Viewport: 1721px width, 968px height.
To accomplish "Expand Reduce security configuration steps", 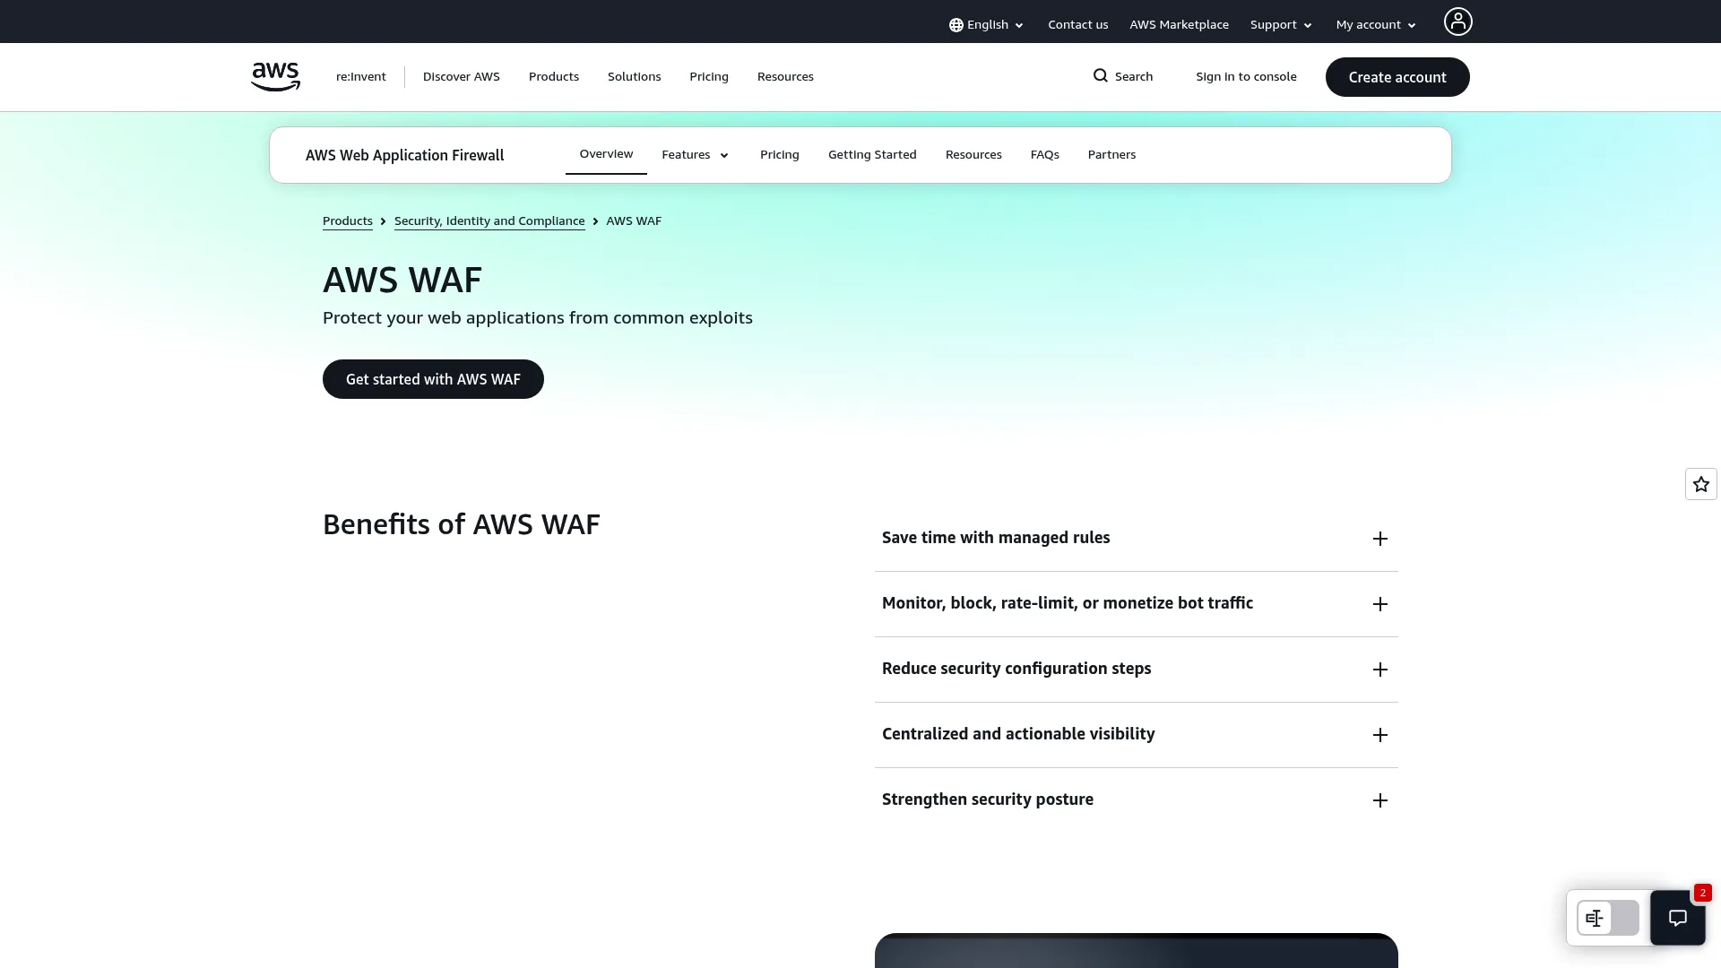I will tap(1136, 670).
